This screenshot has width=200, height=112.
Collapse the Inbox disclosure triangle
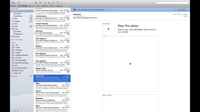(11, 11)
